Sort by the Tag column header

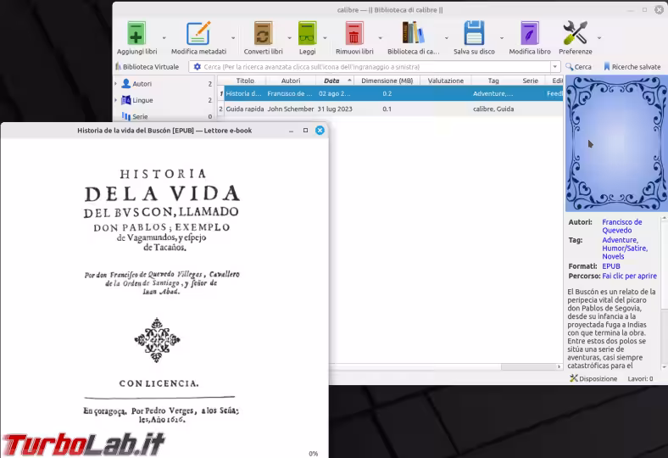pos(493,81)
